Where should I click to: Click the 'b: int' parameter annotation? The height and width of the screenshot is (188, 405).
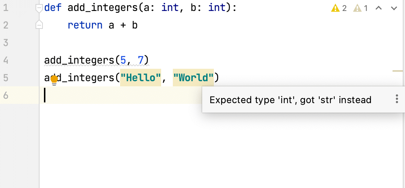(x=207, y=8)
